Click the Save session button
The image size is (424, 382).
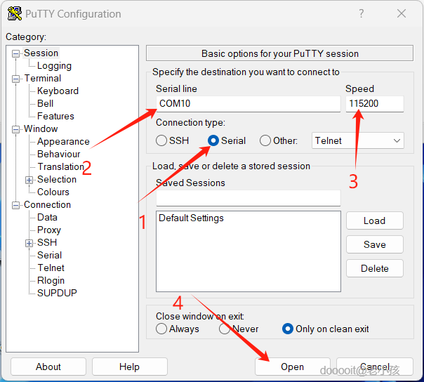pos(374,244)
